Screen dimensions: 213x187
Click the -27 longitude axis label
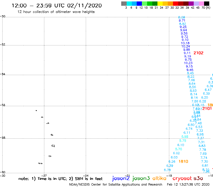tap(44, 175)
